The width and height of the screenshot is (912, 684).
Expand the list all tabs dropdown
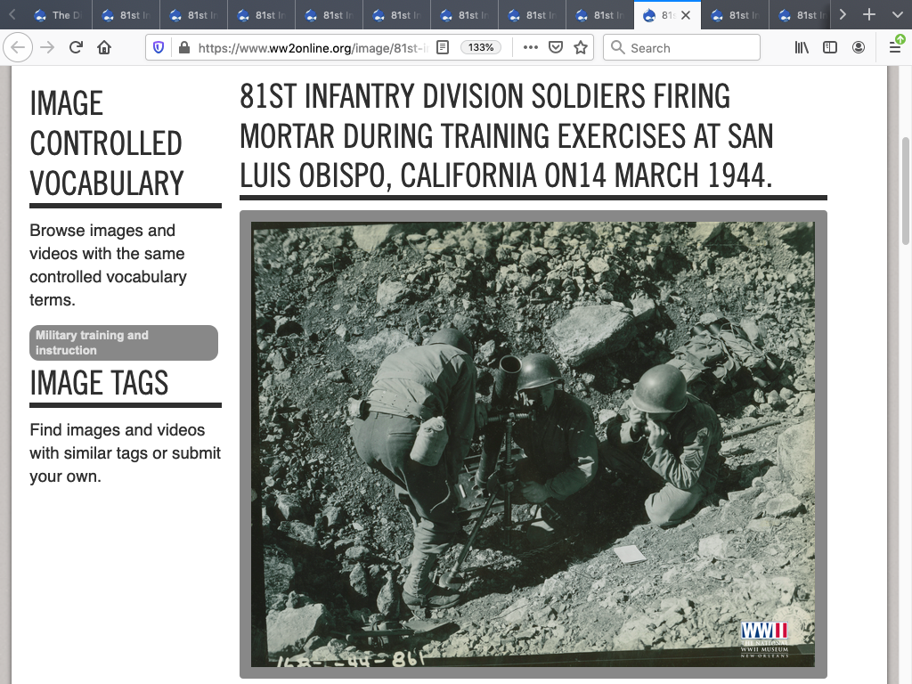(896, 15)
